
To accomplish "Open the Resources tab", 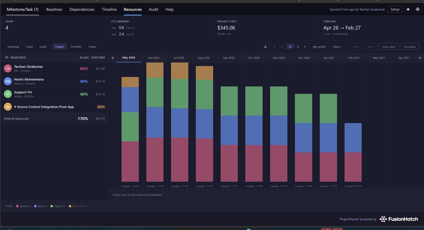I will [133, 9].
